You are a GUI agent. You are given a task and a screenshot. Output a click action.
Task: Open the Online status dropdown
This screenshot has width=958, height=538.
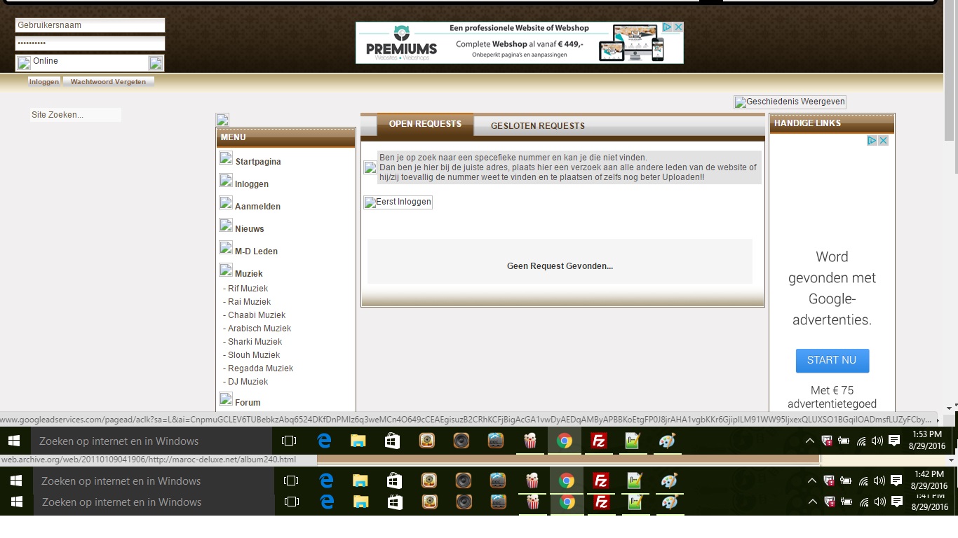[156, 64]
